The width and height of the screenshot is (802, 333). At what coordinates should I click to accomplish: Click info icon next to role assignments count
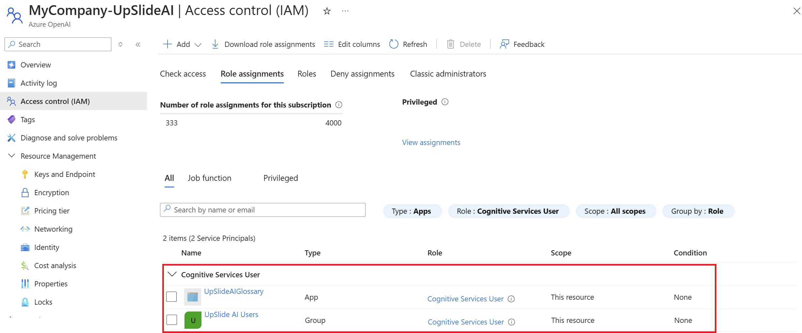(339, 105)
